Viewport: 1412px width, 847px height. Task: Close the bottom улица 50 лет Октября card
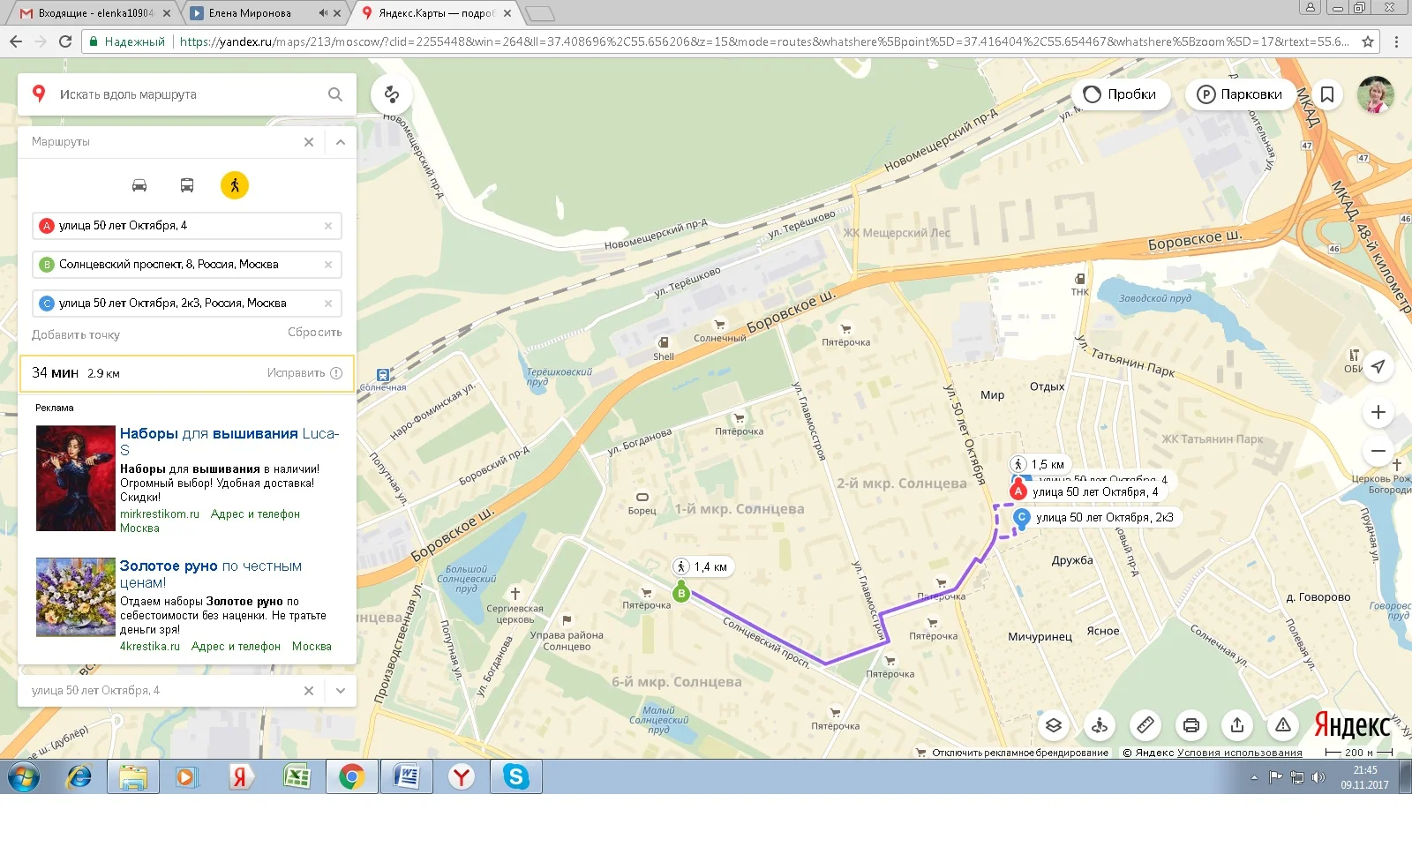[309, 691]
